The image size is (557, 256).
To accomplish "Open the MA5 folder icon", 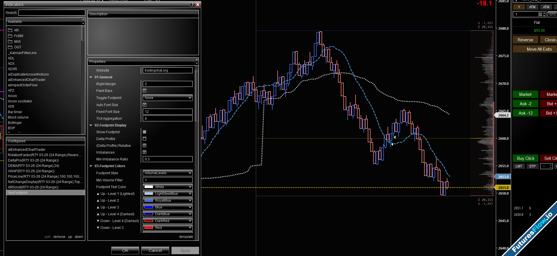I will coord(10,42).
